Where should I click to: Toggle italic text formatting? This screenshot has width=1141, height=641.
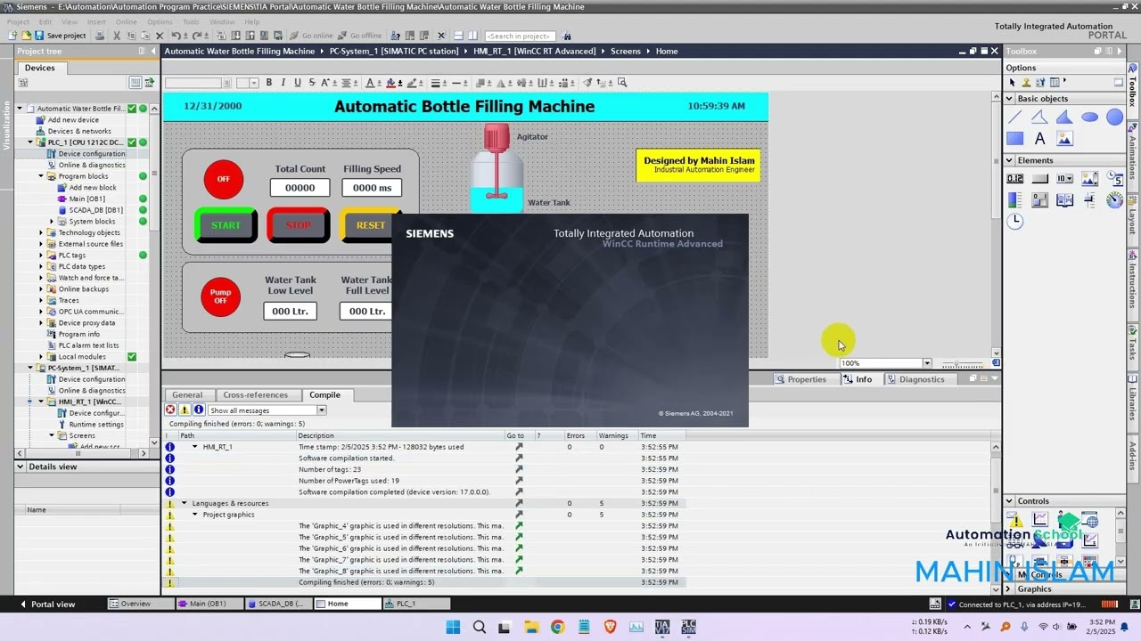coord(283,83)
